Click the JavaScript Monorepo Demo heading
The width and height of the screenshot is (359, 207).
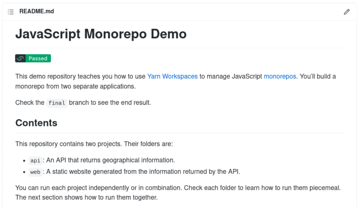tap(101, 34)
